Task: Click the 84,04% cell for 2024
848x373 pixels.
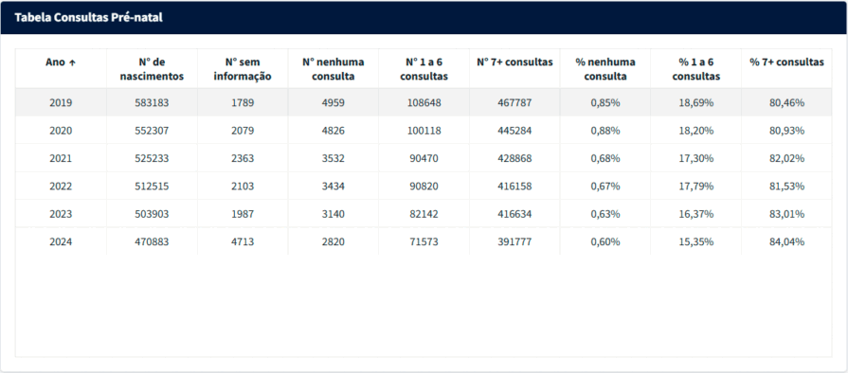Action: [787, 241]
